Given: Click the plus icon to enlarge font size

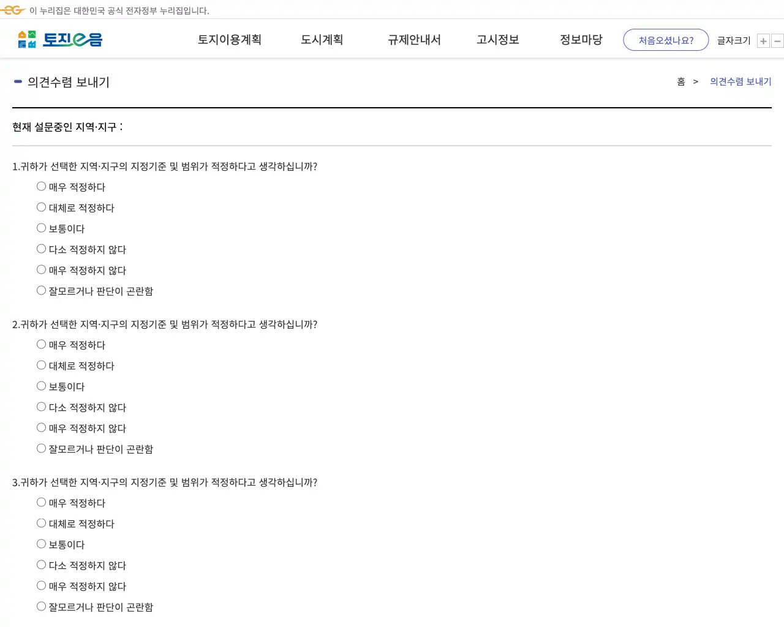Looking at the screenshot, I should coord(763,40).
